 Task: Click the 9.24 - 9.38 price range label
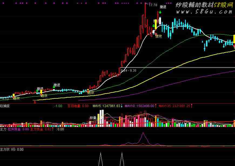tap(129, 71)
